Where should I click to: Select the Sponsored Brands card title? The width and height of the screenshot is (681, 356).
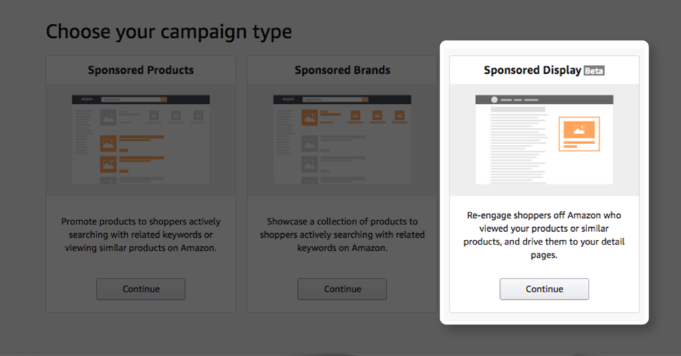[342, 70]
